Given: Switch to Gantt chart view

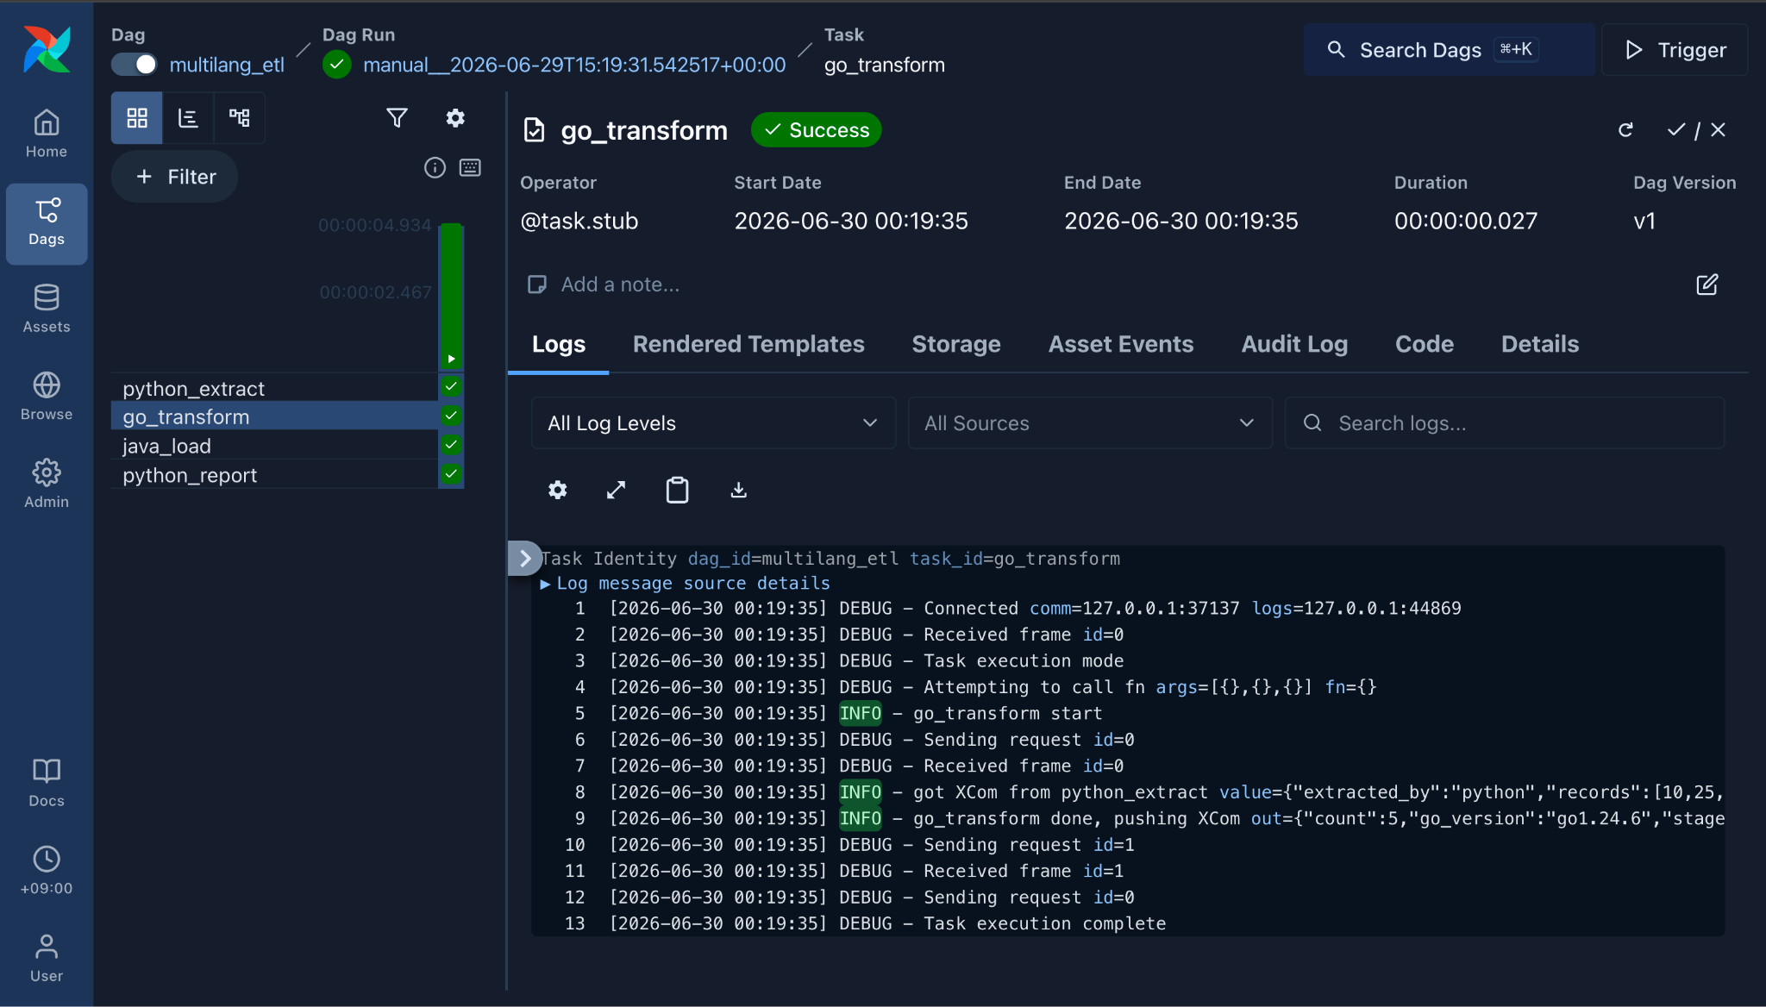Looking at the screenshot, I should point(188,118).
